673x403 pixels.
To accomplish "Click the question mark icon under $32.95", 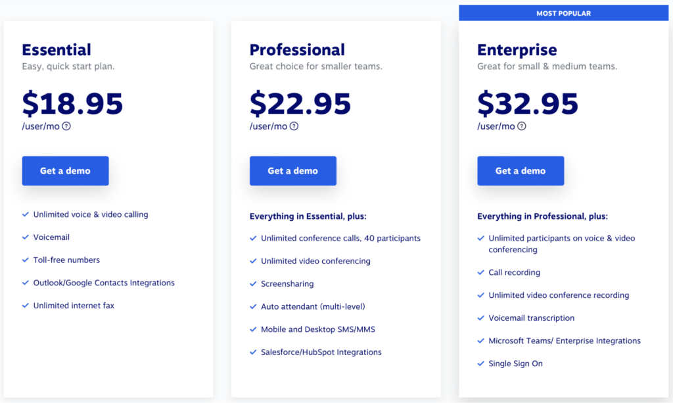I will (522, 126).
